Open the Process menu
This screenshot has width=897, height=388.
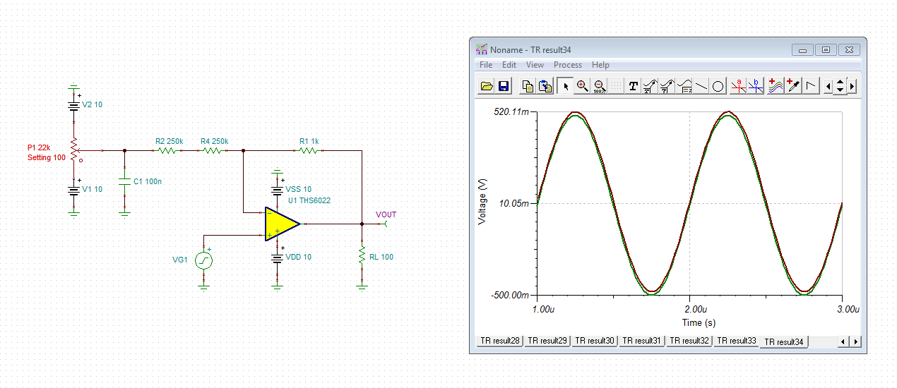[x=568, y=65]
